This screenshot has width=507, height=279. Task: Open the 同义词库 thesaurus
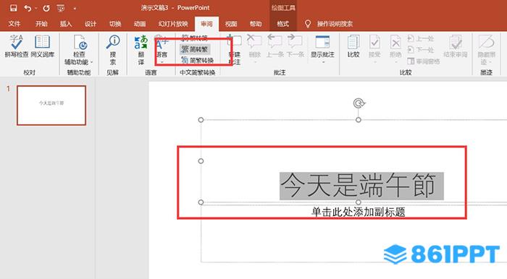pos(42,46)
